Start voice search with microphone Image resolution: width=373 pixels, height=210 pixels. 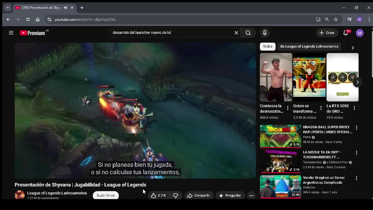[265, 33]
